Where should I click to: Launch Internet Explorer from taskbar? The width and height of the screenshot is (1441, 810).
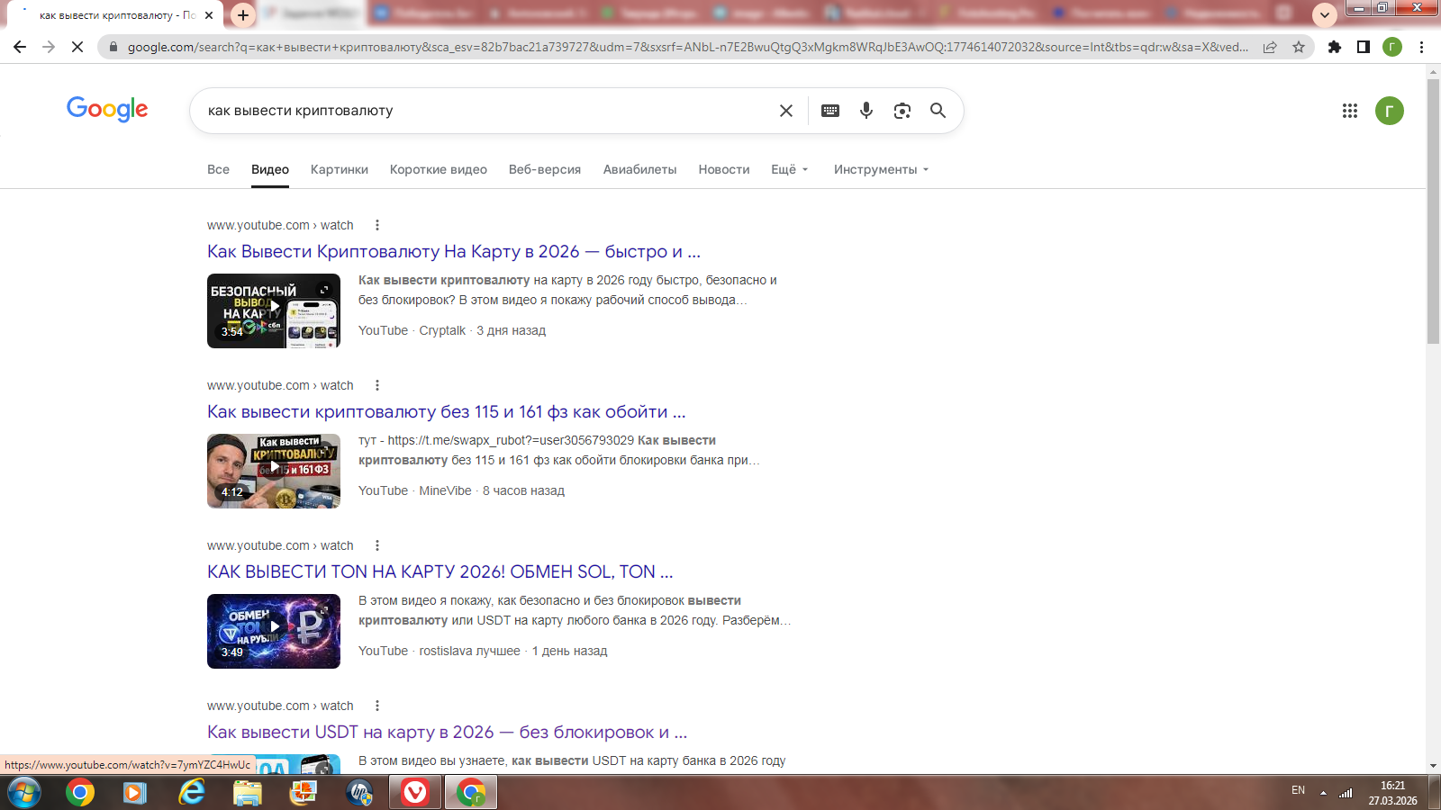(192, 793)
